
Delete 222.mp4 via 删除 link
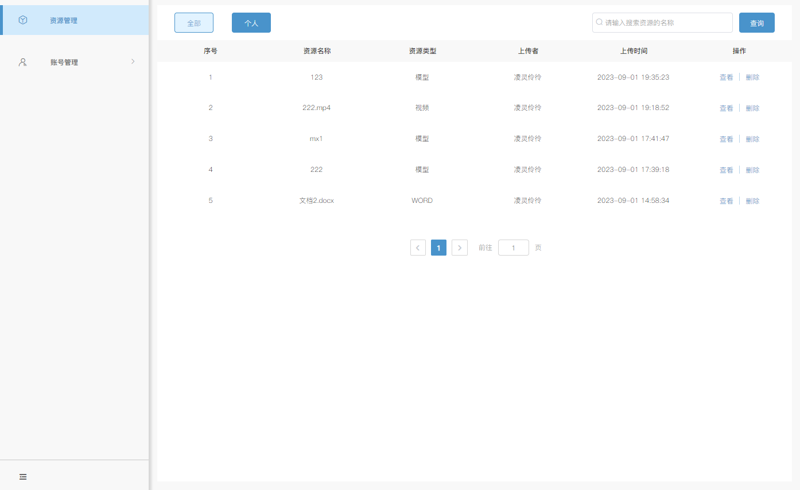[752, 108]
